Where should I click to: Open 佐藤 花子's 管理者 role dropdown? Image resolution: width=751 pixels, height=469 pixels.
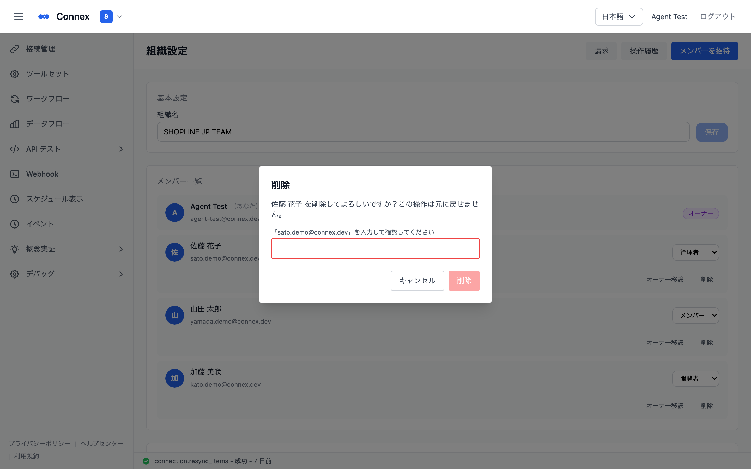[695, 252]
